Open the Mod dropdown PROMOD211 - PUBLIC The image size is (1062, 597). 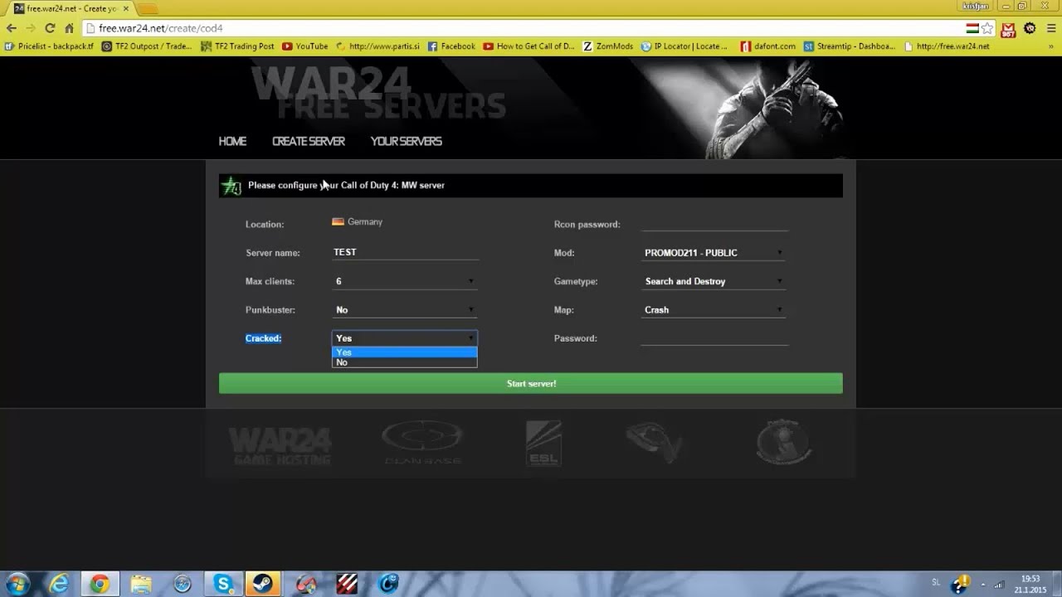pyautogui.click(x=714, y=253)
